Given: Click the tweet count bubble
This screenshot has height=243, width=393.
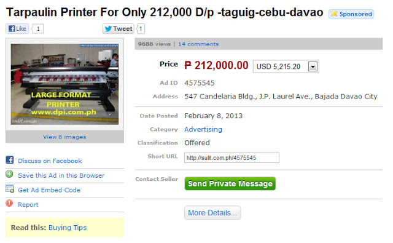Looking at the screenshot, I should (141, 29).
